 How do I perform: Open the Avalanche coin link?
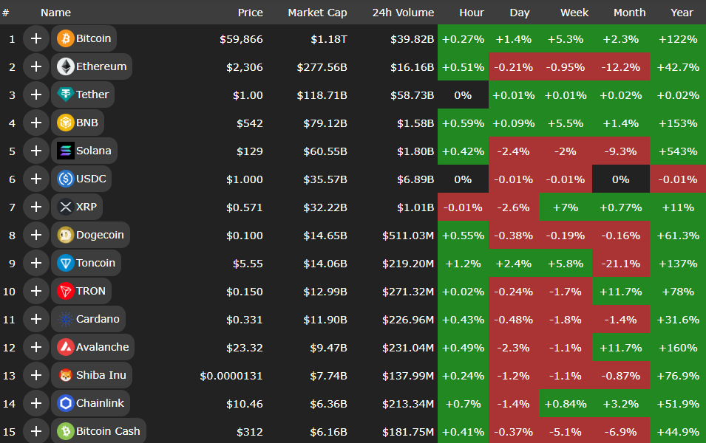(102, 347)
